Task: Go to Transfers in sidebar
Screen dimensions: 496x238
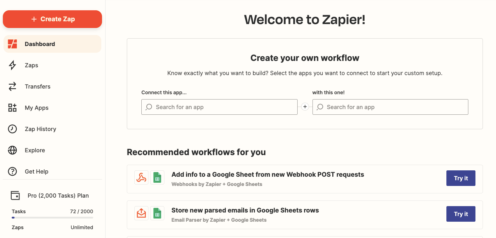Action: coord(52,86)
